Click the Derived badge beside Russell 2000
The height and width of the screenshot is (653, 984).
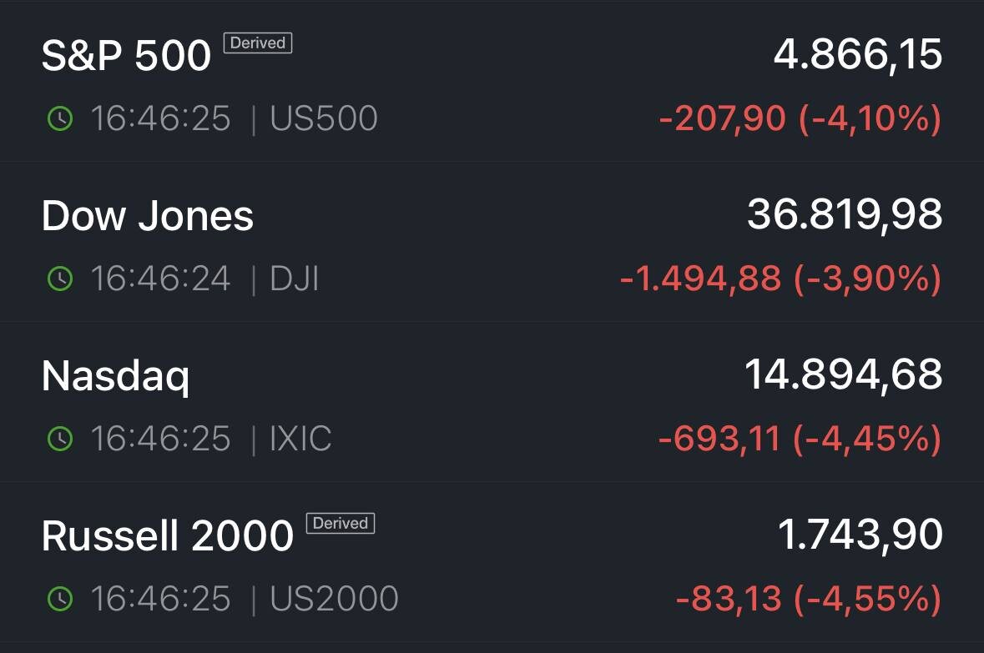click(341, 523)
